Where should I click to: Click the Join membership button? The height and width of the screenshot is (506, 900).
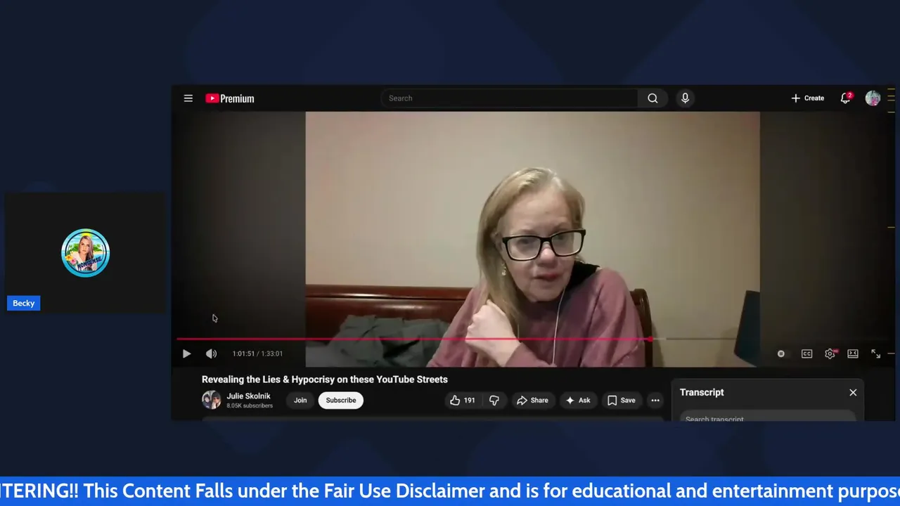300,400
